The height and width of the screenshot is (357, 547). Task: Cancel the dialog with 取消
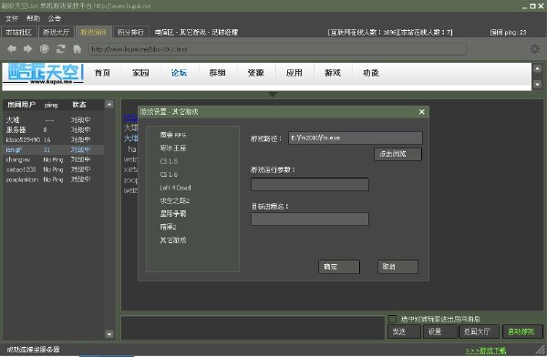tap(397, 267)
